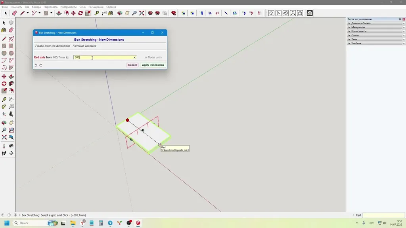Select the Position Camera tool
406x228 pixels.
(x=4, y=146)
